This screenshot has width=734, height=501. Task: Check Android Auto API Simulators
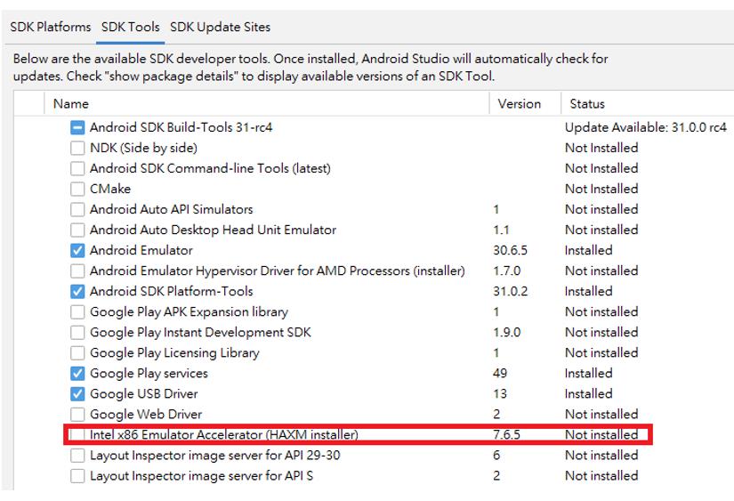(x=78, y=210)
